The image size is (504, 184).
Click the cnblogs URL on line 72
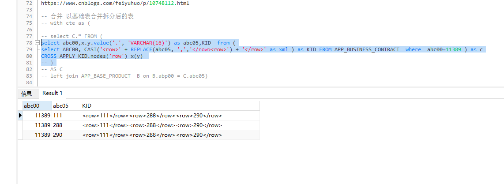click(115, 3)
